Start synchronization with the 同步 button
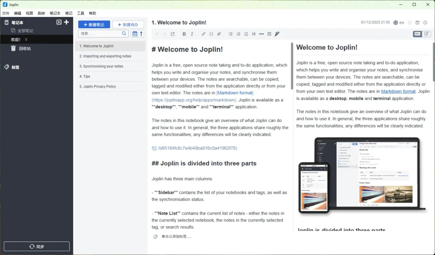 pos(36,246)
